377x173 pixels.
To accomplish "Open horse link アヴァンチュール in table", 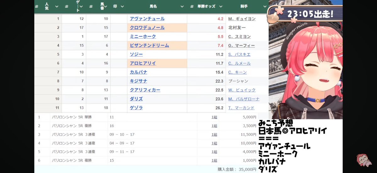I will (x=147, y=19).
